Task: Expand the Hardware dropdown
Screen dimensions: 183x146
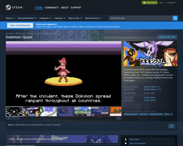Action: pos(60,18)
